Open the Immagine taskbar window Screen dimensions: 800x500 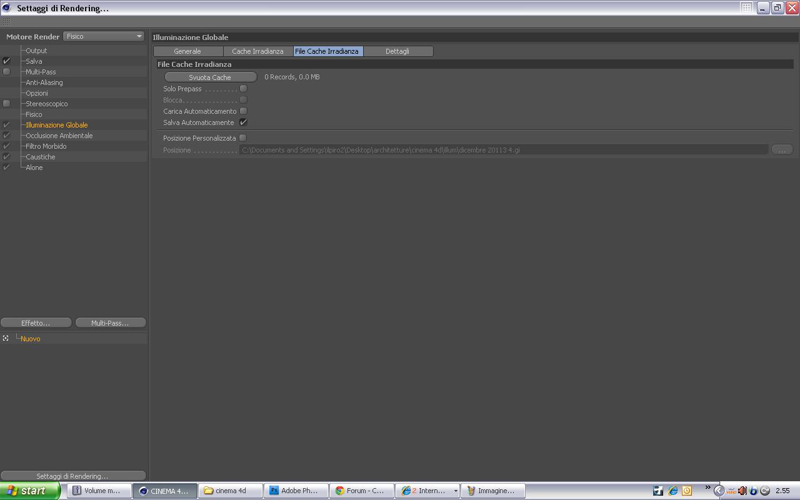point(493,491)
